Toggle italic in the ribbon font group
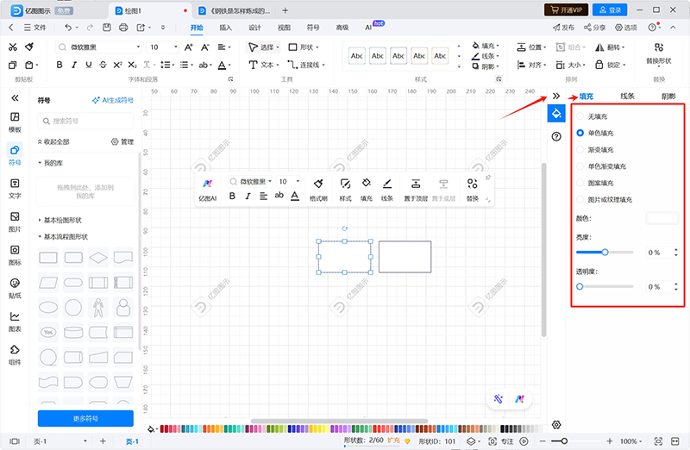Viewport: 690px width, 450px height. click(x=74, y=66)
